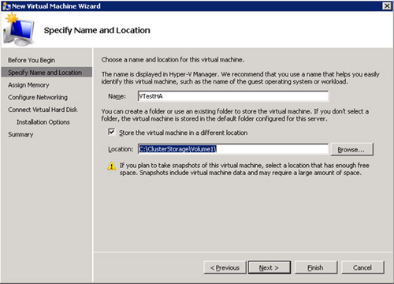
Task: Select the Connect Virtual Hard Disk step
Action: 43,110
